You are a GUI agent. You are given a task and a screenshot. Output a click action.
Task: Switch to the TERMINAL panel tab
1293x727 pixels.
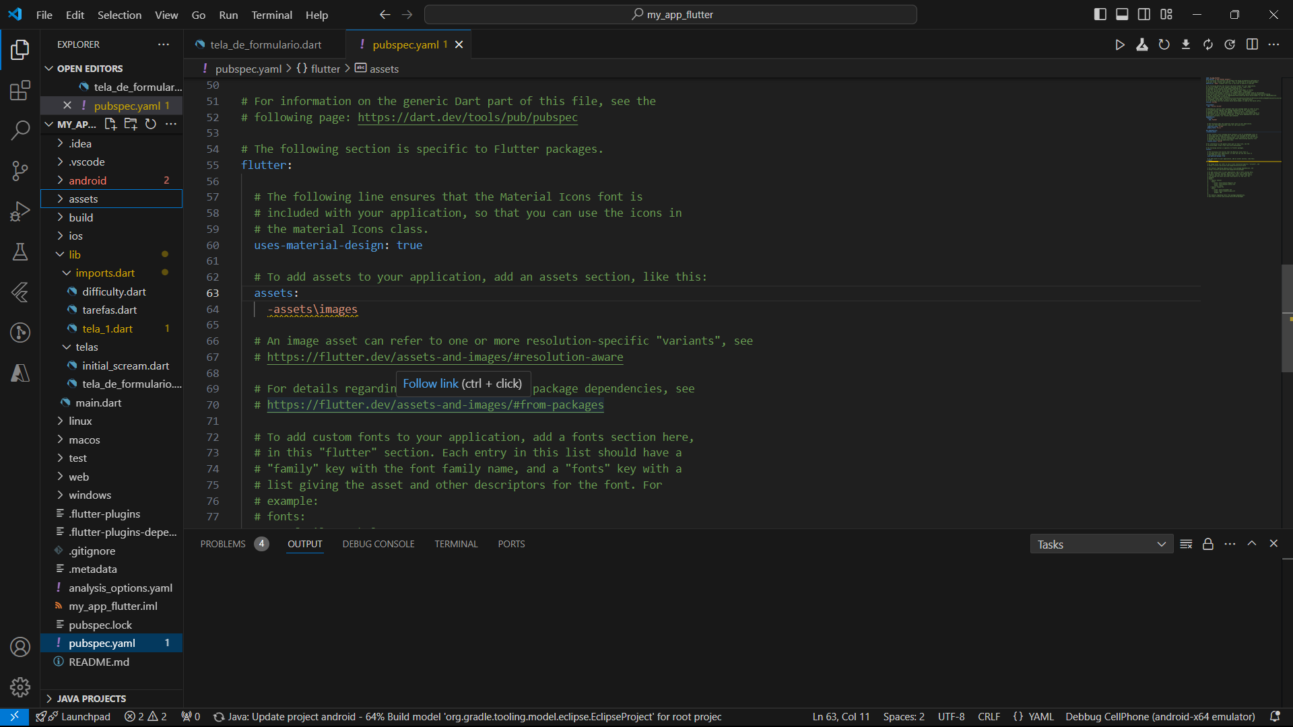(x=456, y=544)
